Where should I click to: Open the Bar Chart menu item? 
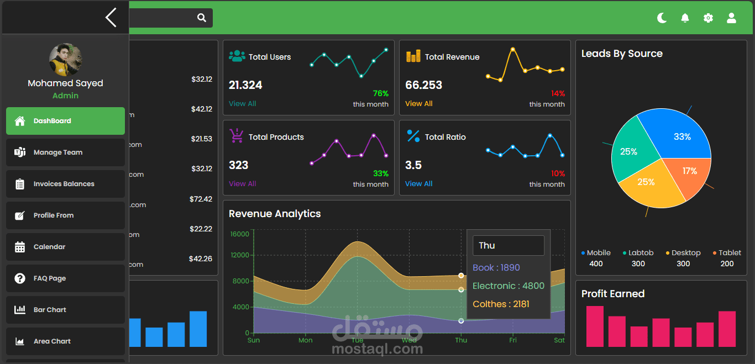pos(65,310)
